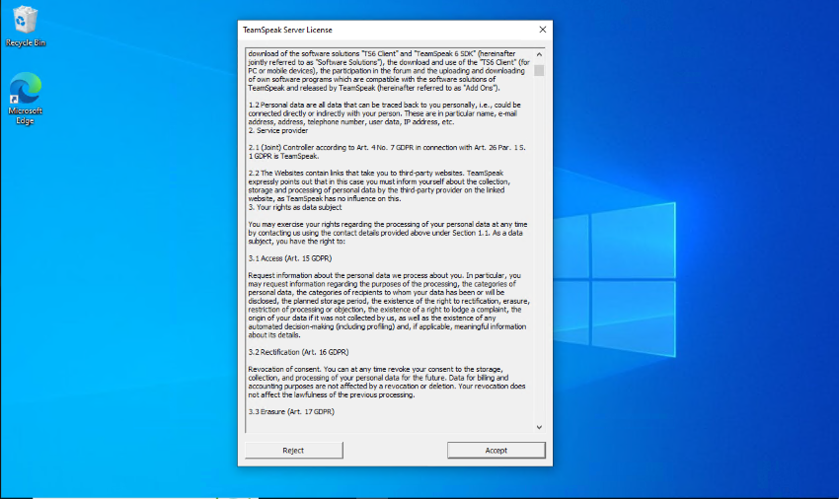Close the TeamSpeak Server License dialog
This screenshot has height=499, width=839.
pyautogui.click(x=542, y=30)
